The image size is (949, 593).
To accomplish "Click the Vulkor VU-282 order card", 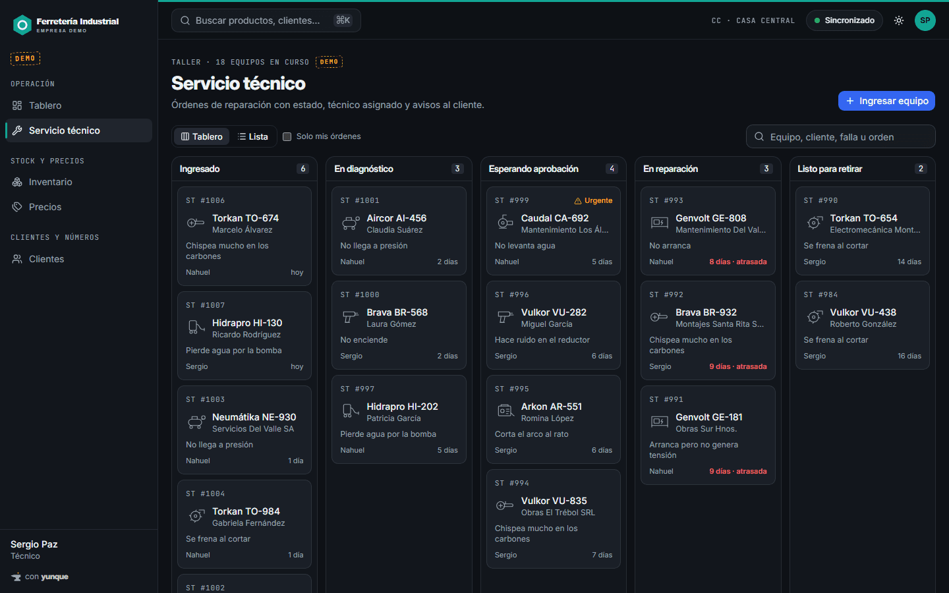I will 554,325.
